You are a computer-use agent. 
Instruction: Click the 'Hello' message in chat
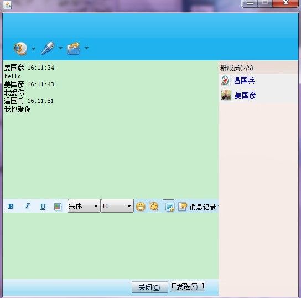pyautogui.click(x=13, y=76)
